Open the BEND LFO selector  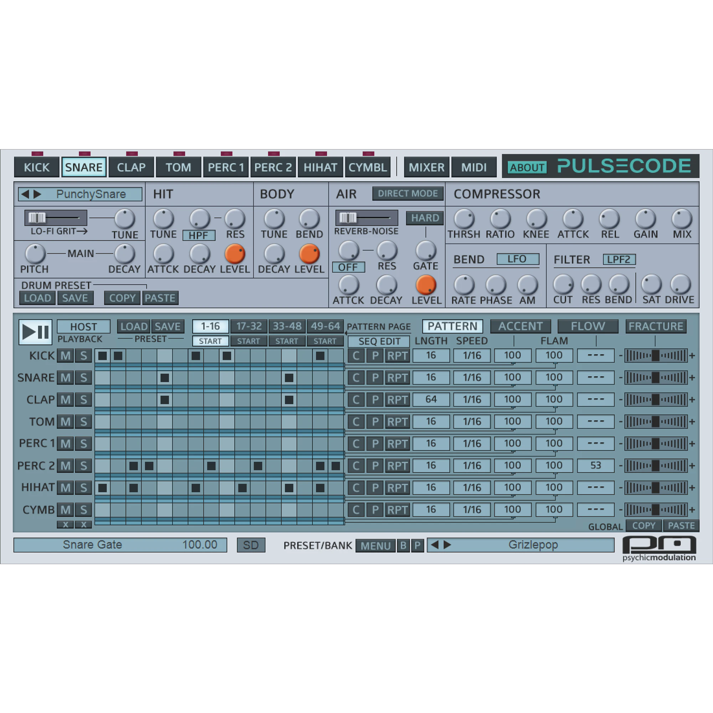click(x=518, y=259)
